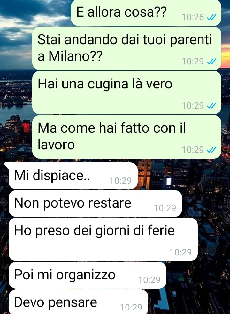Select the 'Poi mi organizzo' message

coord(88,275)
